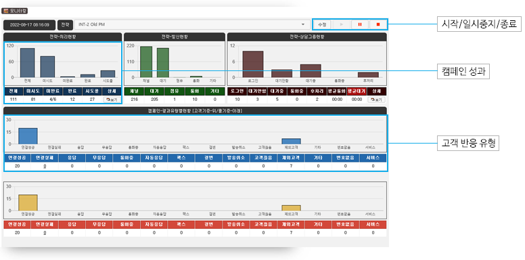The width and height of the screenshot is (525, 260).
Task: Click the blue 서비스 header cell
Action: 373,158
